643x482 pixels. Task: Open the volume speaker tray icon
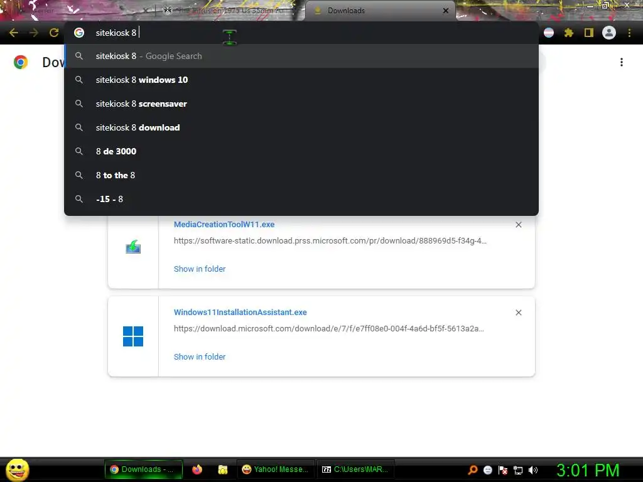(532, 470)
